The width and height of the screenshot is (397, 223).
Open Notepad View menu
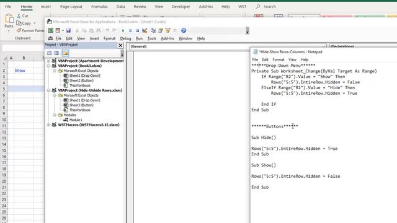click(x=292, y=59)
